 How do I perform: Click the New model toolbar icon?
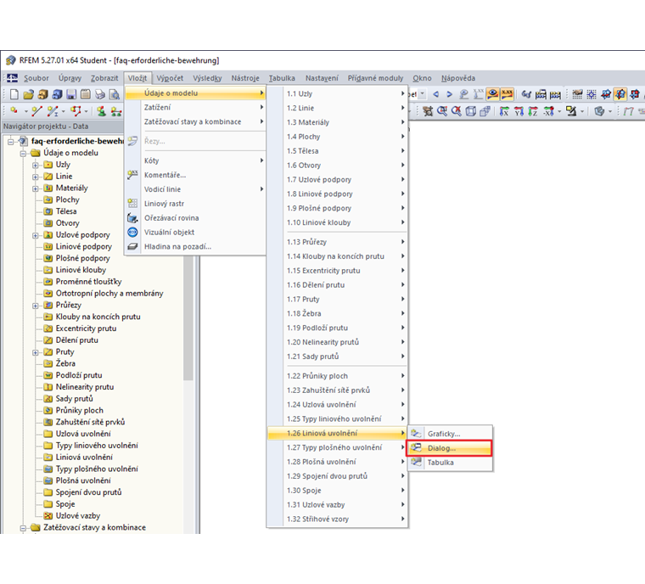click(14, 94)
